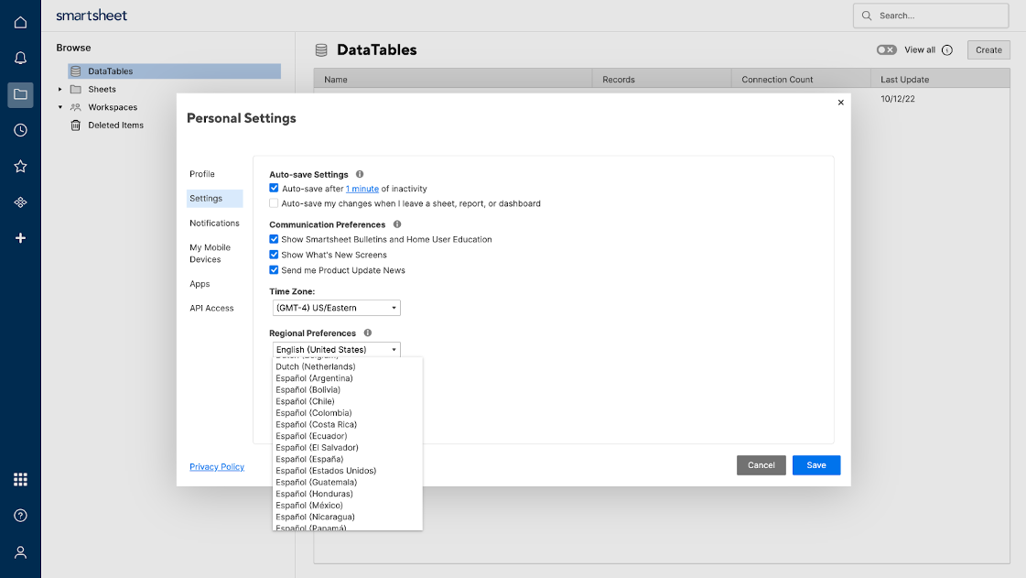Image resolution: width=1026 pixels, height=578 pixels.
Task: Save the personal settings
Action: (815, 464)
